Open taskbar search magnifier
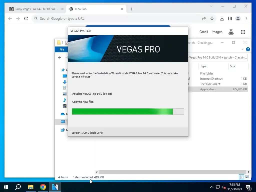 click(18, 187)
